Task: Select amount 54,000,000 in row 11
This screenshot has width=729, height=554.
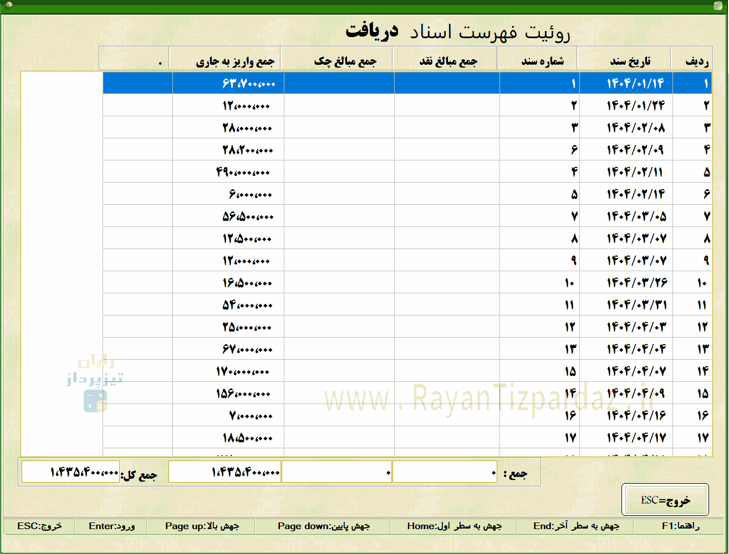Action: coord(228,304)
